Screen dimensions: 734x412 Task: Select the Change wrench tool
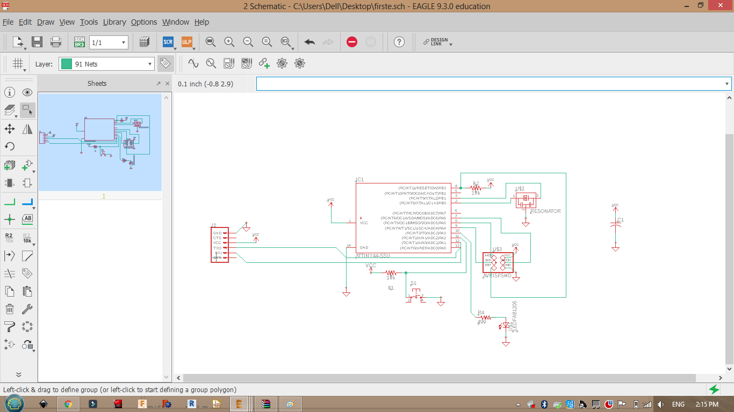pos(27,309)
